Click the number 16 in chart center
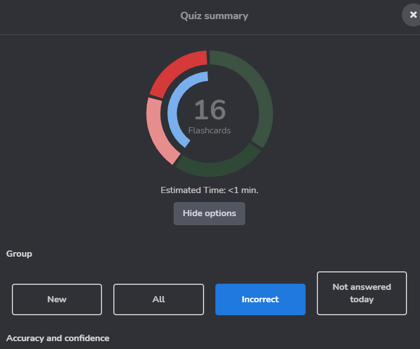The height and width of the screenshot is (349, 420). coord(210,110)
